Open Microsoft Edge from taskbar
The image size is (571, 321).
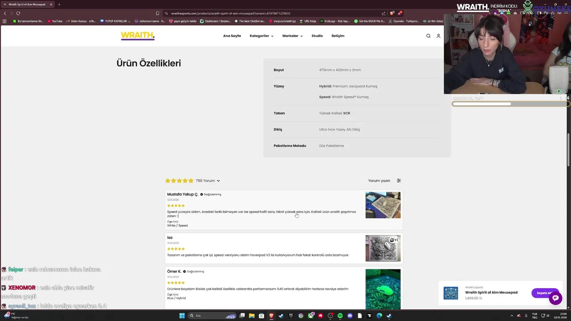379,316
